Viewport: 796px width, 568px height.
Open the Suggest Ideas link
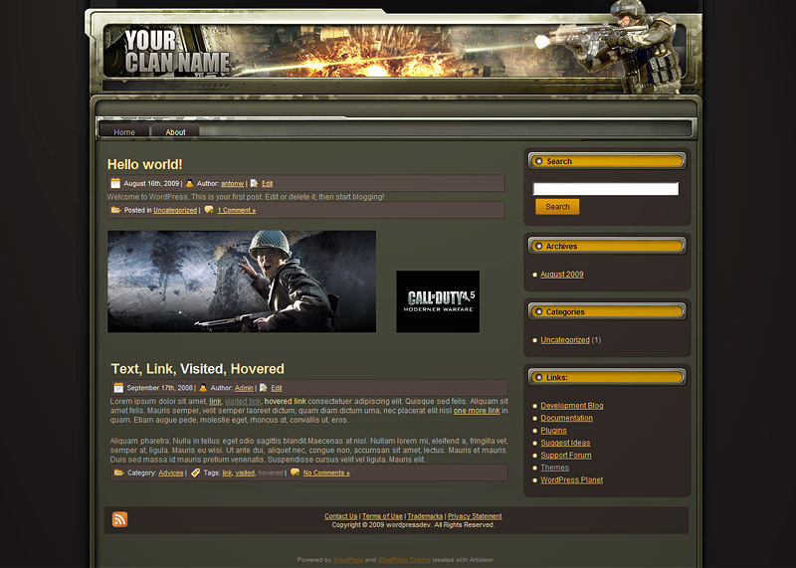[x=565, y=443]
